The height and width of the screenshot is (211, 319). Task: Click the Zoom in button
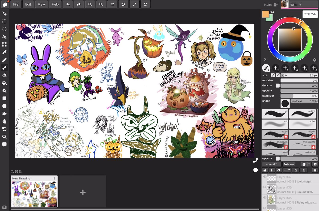click(90, 4)
